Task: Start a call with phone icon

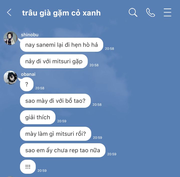Action: pos(150,12)
